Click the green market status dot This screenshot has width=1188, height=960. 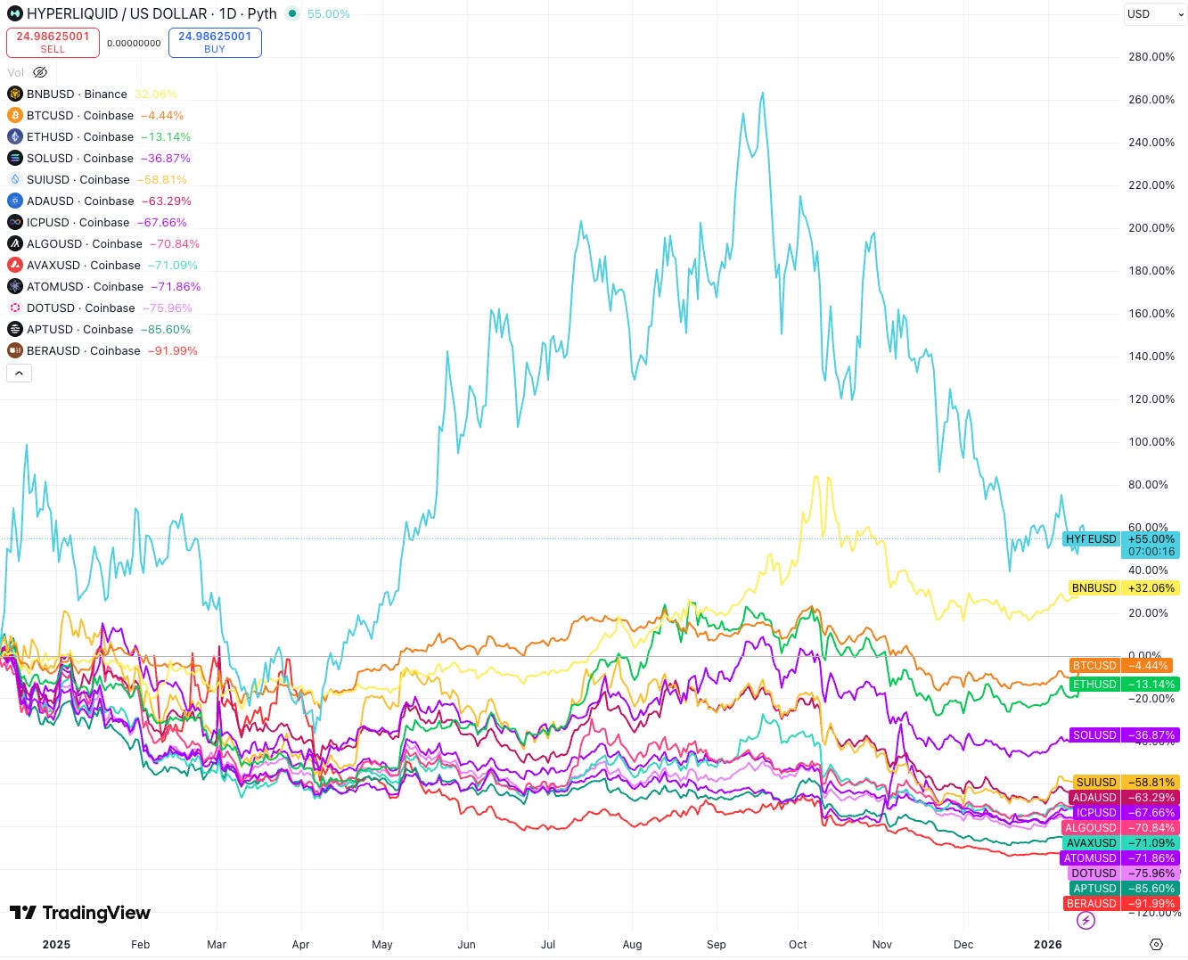pos(292,14)
